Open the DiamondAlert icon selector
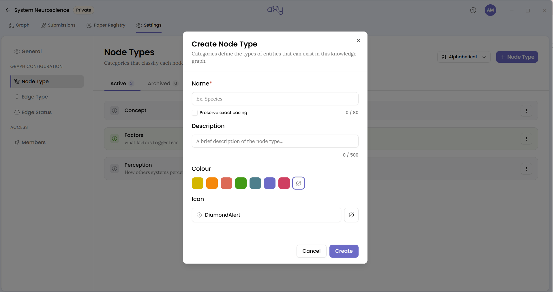 (x=266, y=215)
